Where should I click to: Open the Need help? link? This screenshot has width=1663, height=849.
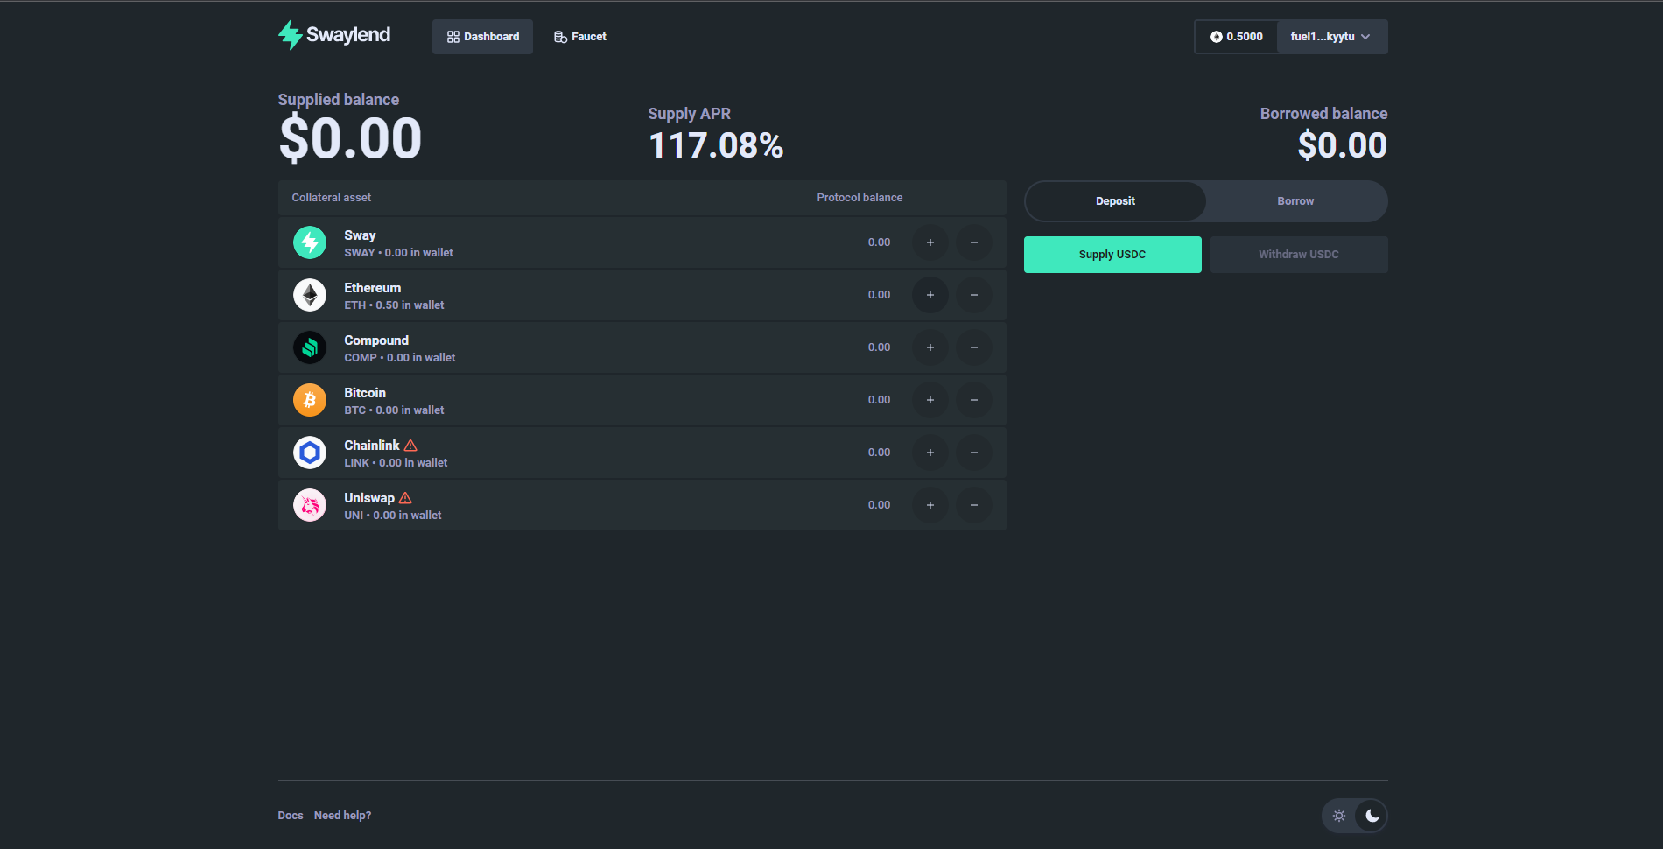342,816
